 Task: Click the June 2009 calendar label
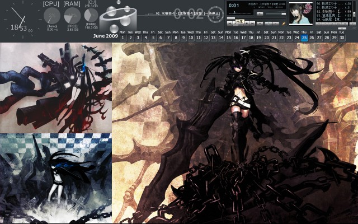(x=106, y=36)
